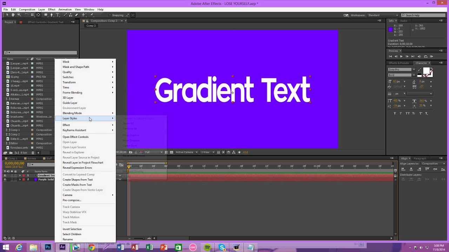Click the Faux Italic style icon
The width and height of the screenshot is (449, 252).
[401, 113]
